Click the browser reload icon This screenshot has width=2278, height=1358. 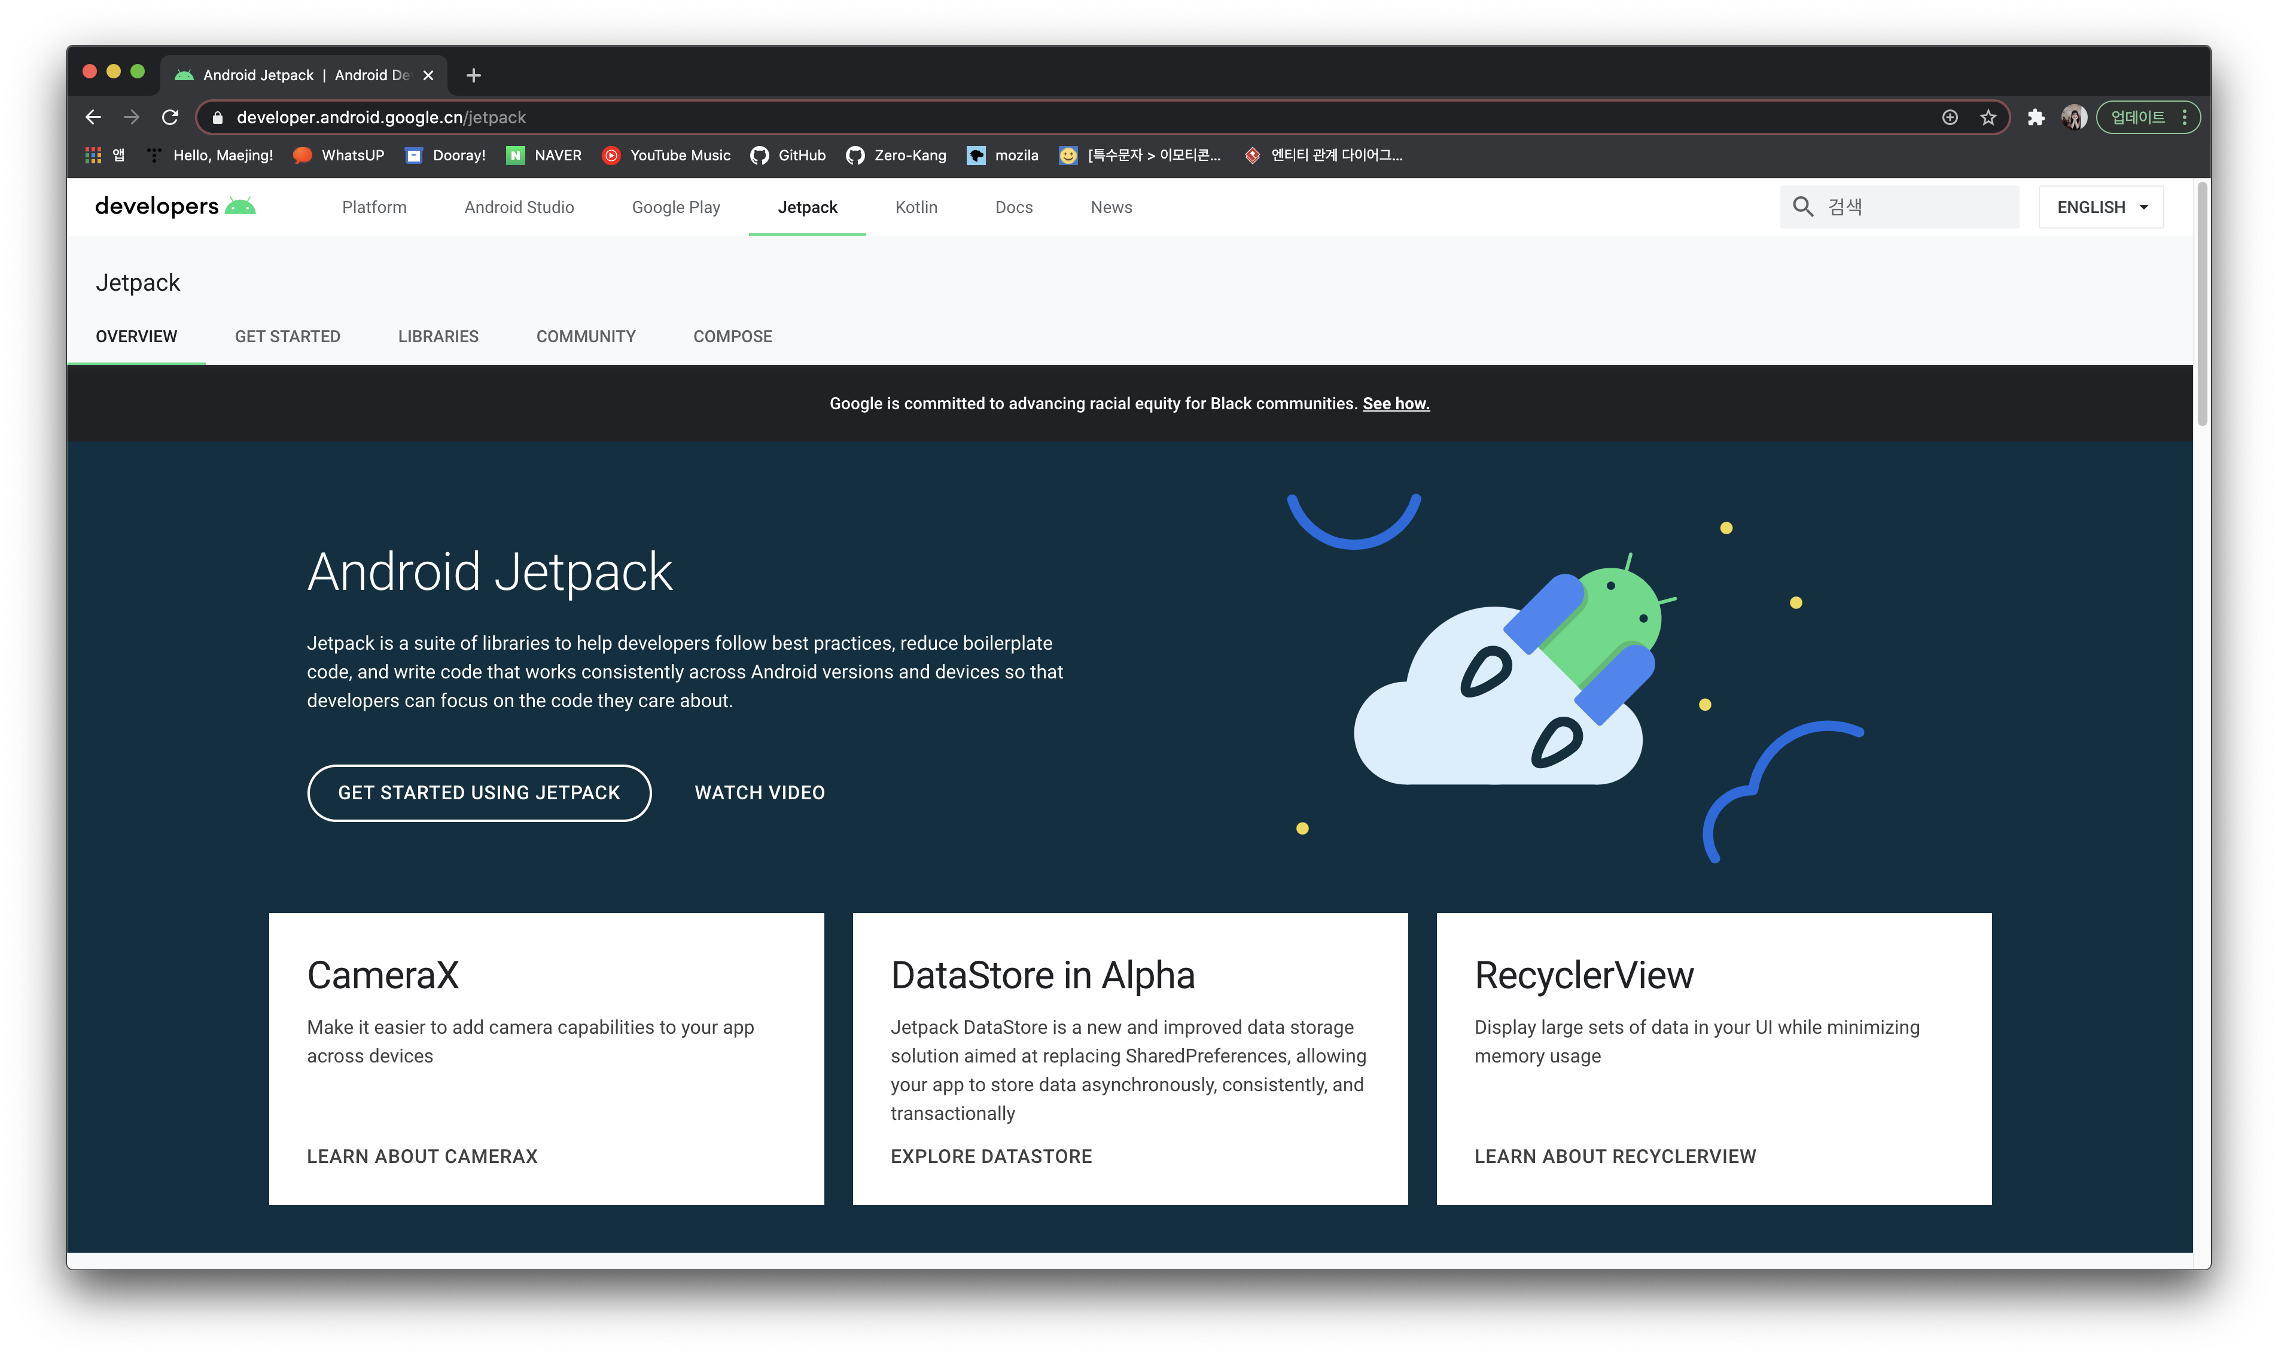[170, 117]
